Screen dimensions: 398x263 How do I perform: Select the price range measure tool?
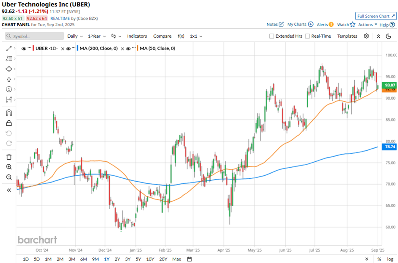point(9,100)
